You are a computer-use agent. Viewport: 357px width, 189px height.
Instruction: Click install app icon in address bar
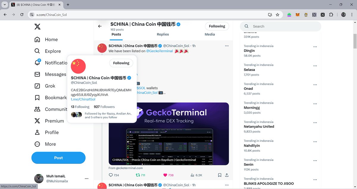pyautogui.click(x=270, y=15)
